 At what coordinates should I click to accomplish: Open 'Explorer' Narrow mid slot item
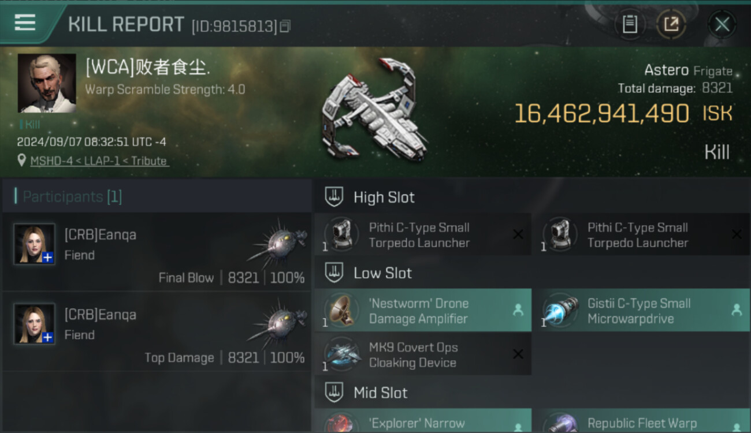click(423, 421)
